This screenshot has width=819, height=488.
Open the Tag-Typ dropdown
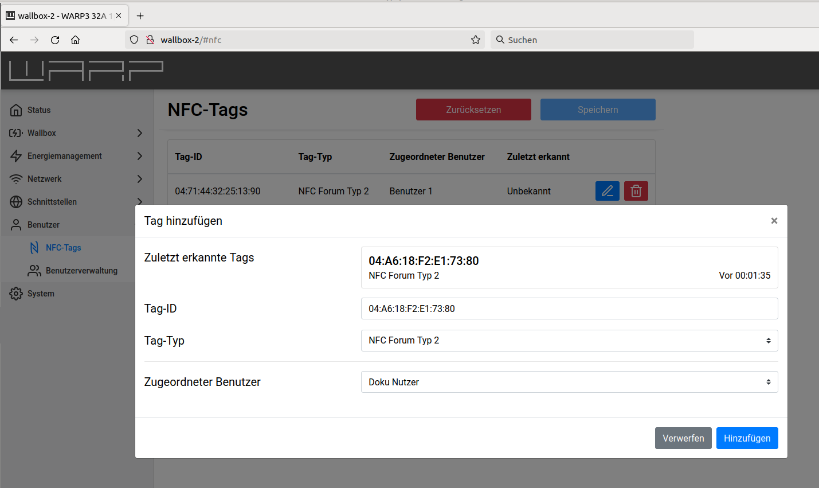(570, 341)
